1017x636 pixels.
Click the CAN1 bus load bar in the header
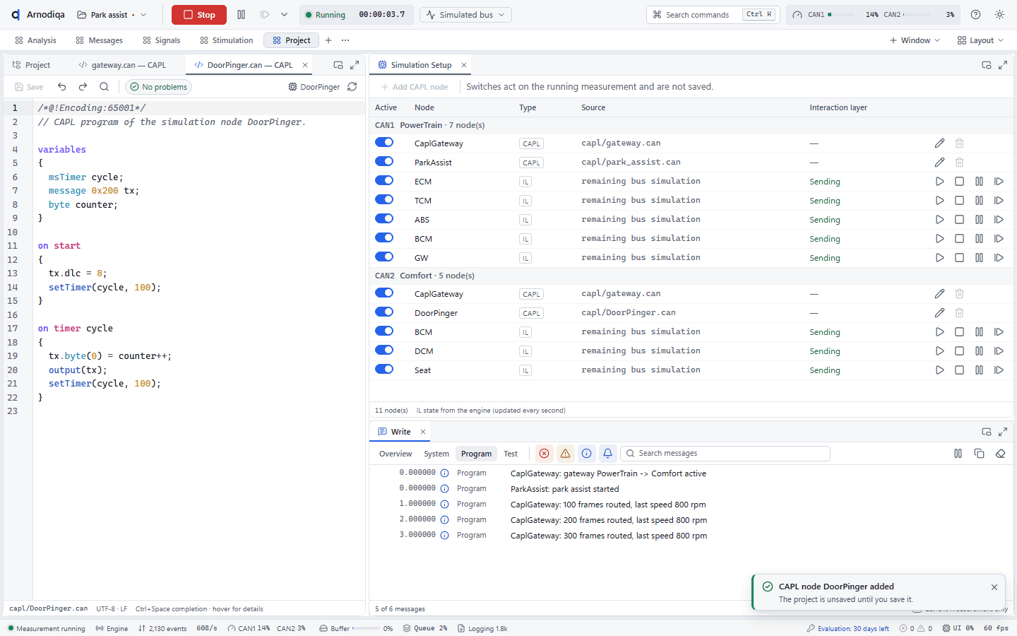842,15
